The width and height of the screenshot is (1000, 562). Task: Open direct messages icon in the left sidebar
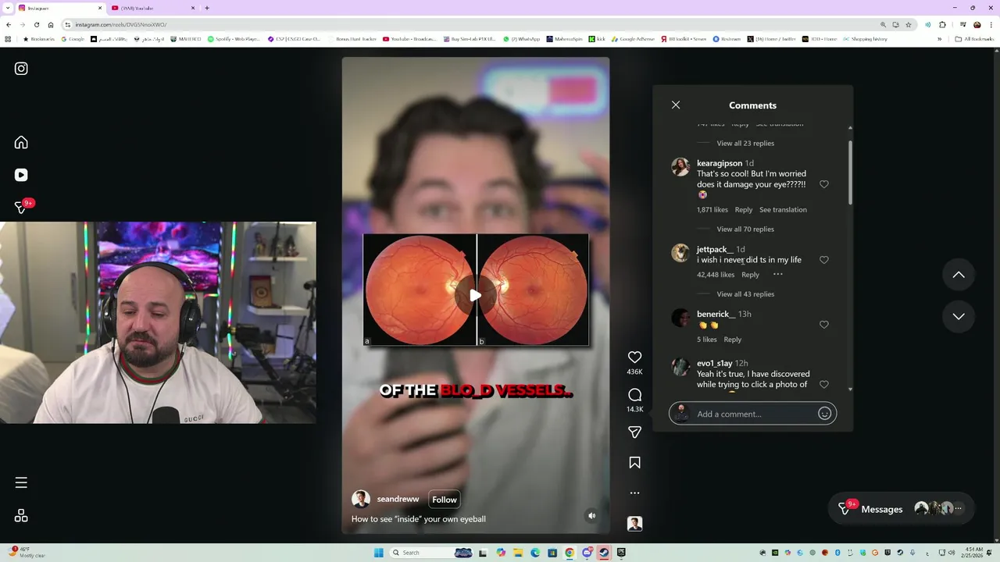[21, 208]
